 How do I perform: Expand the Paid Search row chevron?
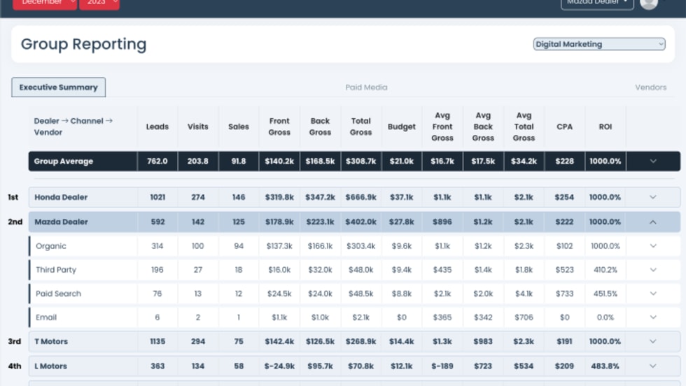(x=652, y=294)
